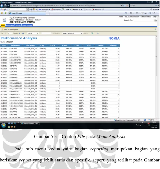
Task: Open the Windows Start orb
Action: (x=3, y=125)
